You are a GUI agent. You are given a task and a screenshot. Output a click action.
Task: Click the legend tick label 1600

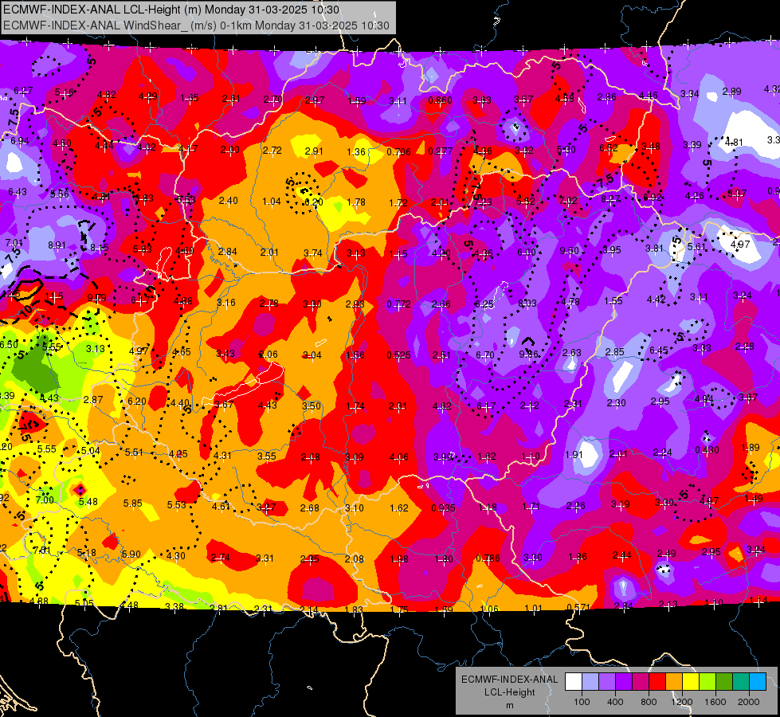[x=715, y=702]
